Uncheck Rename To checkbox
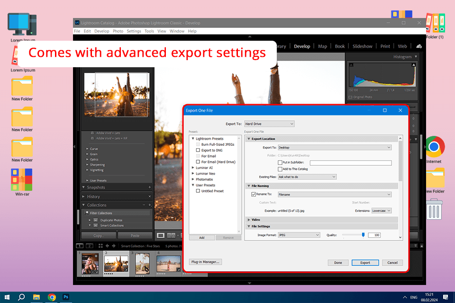 [x=253, y=194]
